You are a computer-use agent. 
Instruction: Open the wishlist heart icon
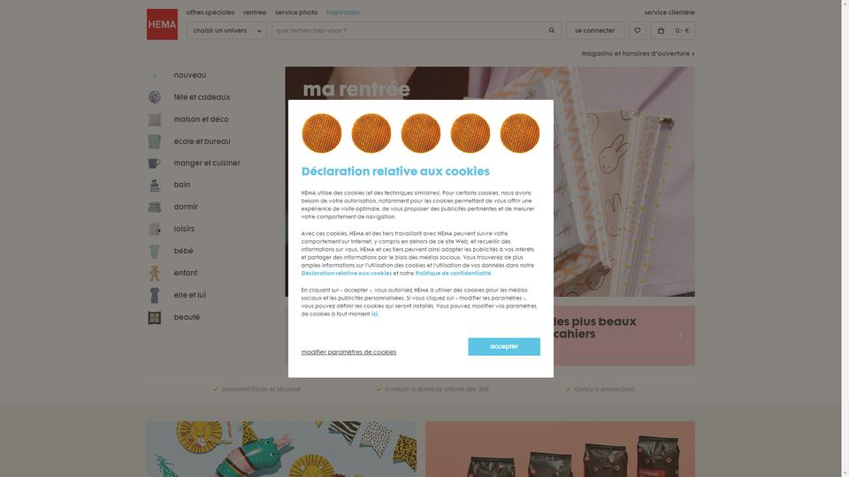[x=638, y=31]
